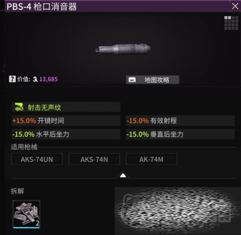Select the AKS-74UN compatible weapon tag
Viewport: 241px width, 235px height.
(37, 159)
